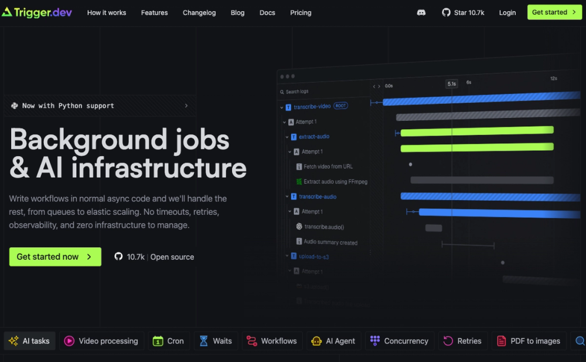
Task: Click the PDF document icon
Action: point(501,341)
